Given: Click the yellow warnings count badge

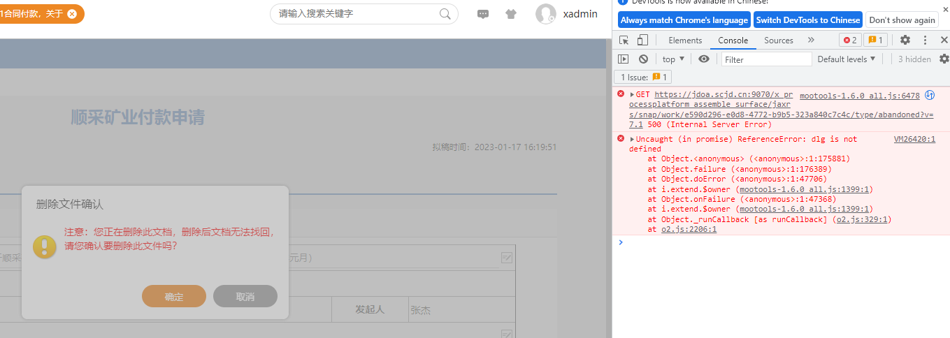Looking at the screenshot, I should pyautogui.click(x=876, y=40).
